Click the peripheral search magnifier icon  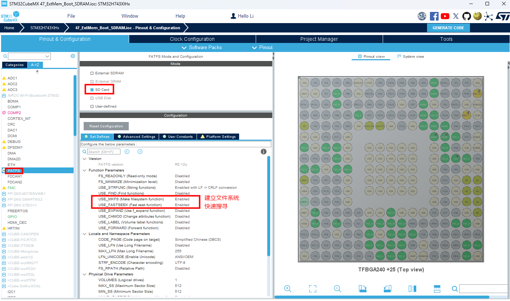[x=5, y=56]
